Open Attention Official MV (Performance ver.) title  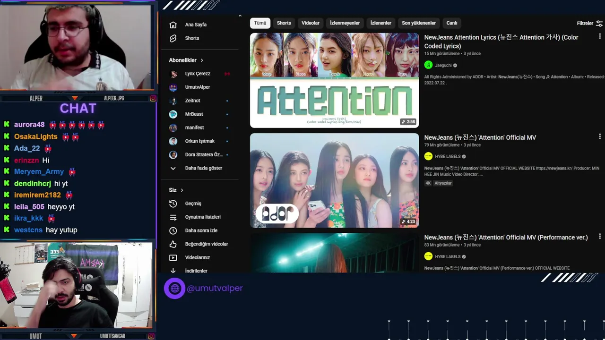[506, 238]
